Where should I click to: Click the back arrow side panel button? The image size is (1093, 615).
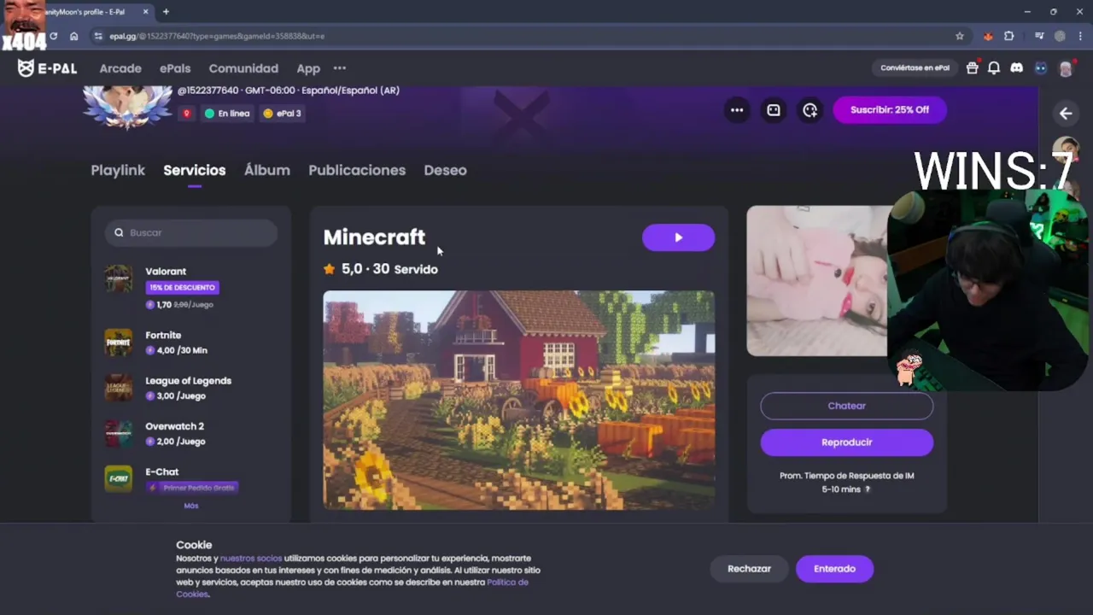(1066, 114)
